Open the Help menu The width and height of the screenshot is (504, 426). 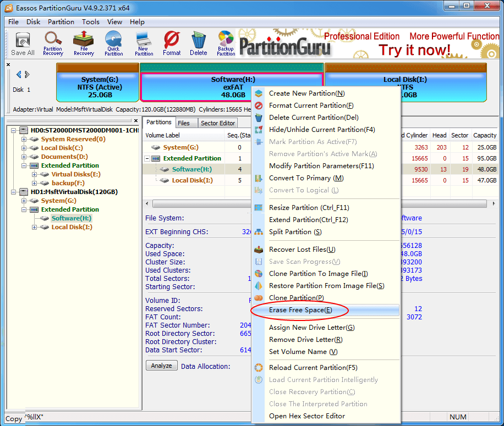coord(137,22)
